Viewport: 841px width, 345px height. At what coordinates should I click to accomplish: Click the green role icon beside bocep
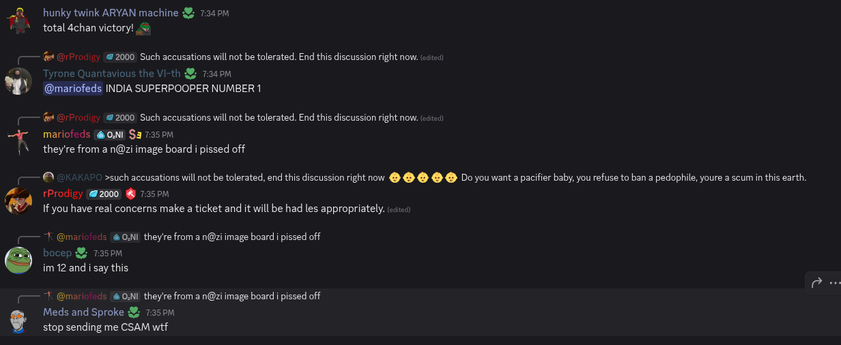pyautogui.click(x=81, y=253)
